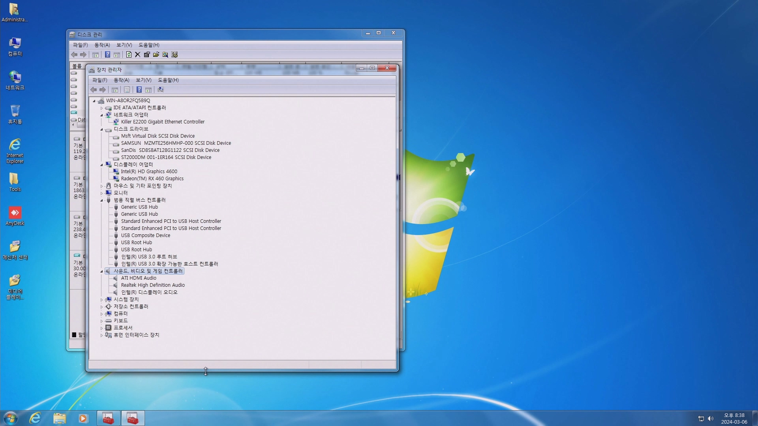Screen dimensions: 758x426
Task: Select ST2000DM 001-1ER164 SCSI Disk Device
Action: point(166,157)
